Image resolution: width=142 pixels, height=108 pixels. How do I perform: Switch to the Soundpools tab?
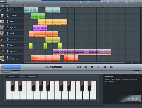click(6, 72)
